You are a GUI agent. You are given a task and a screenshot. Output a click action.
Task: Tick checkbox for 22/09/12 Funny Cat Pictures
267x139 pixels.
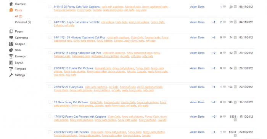[50, 132]
